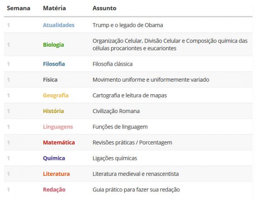The width and height of the screenshot is (256, 201).
Task: Click 'Guia prático para fazer sua redação'
Action: (136, 190)
